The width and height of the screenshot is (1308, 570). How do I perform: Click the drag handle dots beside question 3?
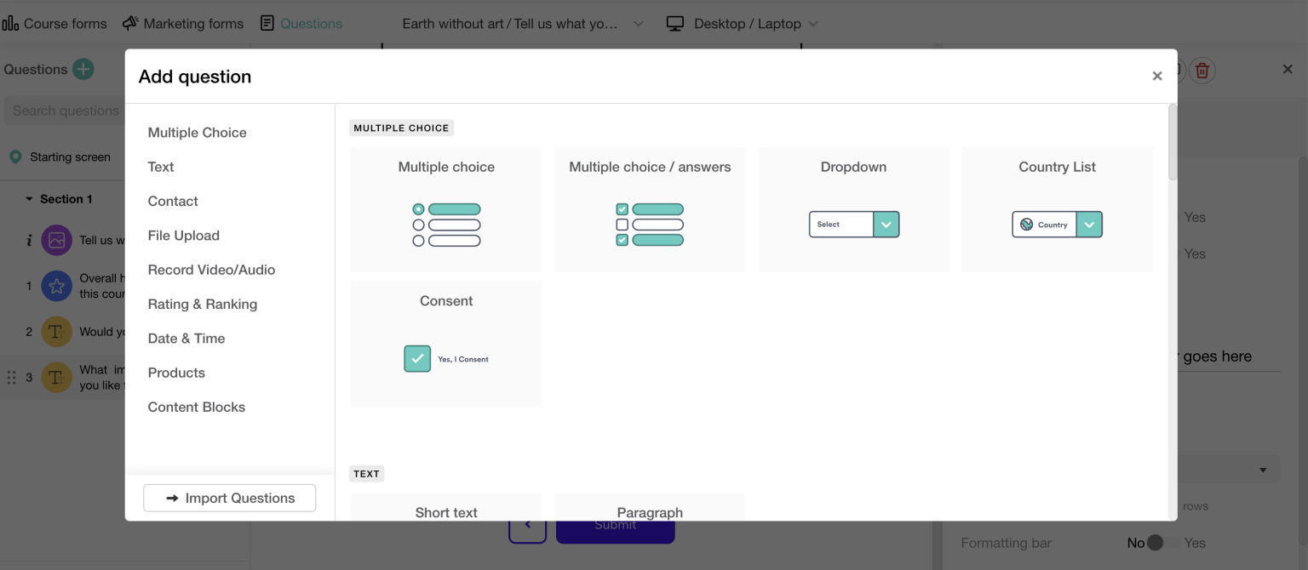pos(12,377)
